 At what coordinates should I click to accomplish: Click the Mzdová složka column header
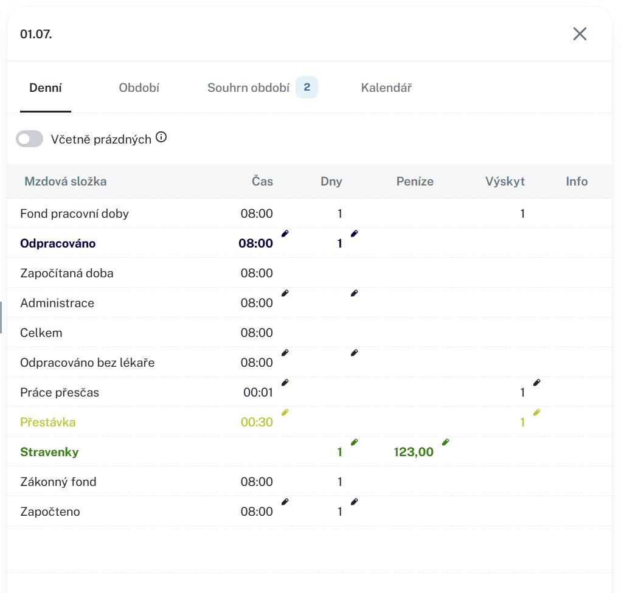point(65,181)
